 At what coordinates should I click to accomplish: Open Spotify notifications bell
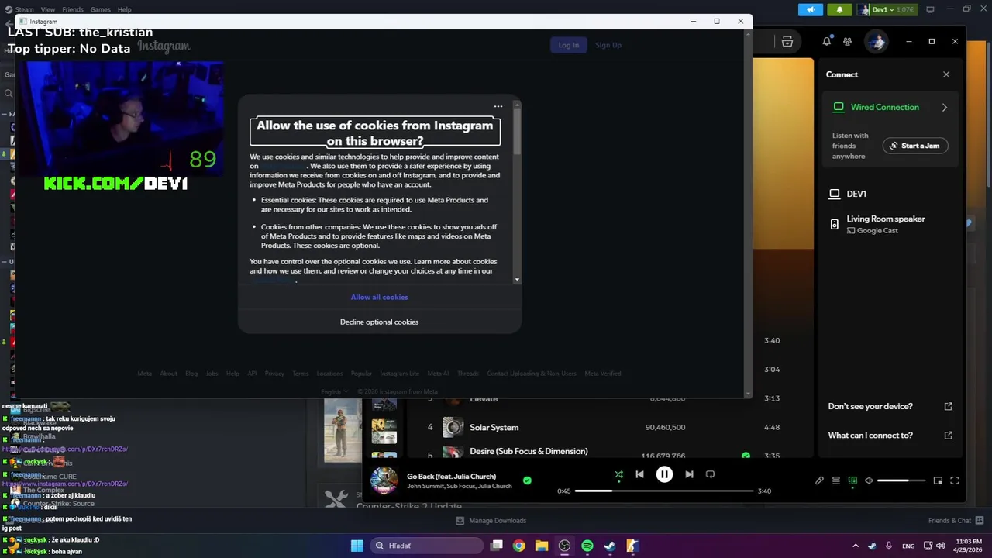click(x=827, y=41)
